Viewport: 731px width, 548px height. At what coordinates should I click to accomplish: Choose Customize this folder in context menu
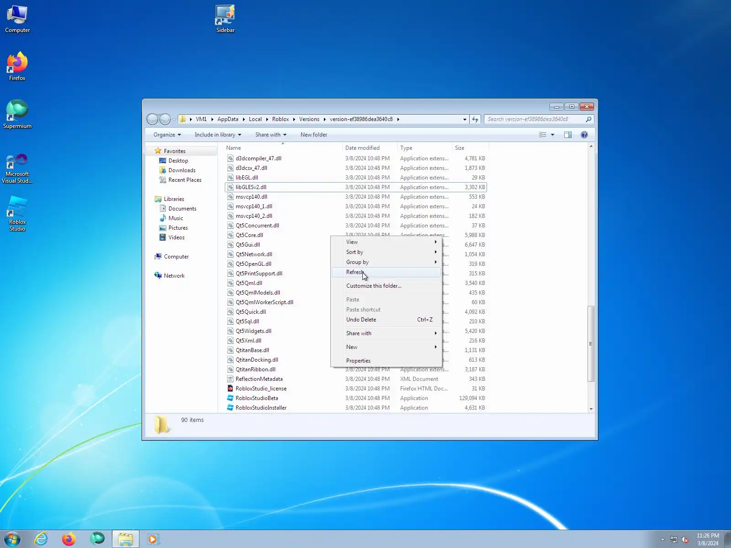click(x=387, y=286)
